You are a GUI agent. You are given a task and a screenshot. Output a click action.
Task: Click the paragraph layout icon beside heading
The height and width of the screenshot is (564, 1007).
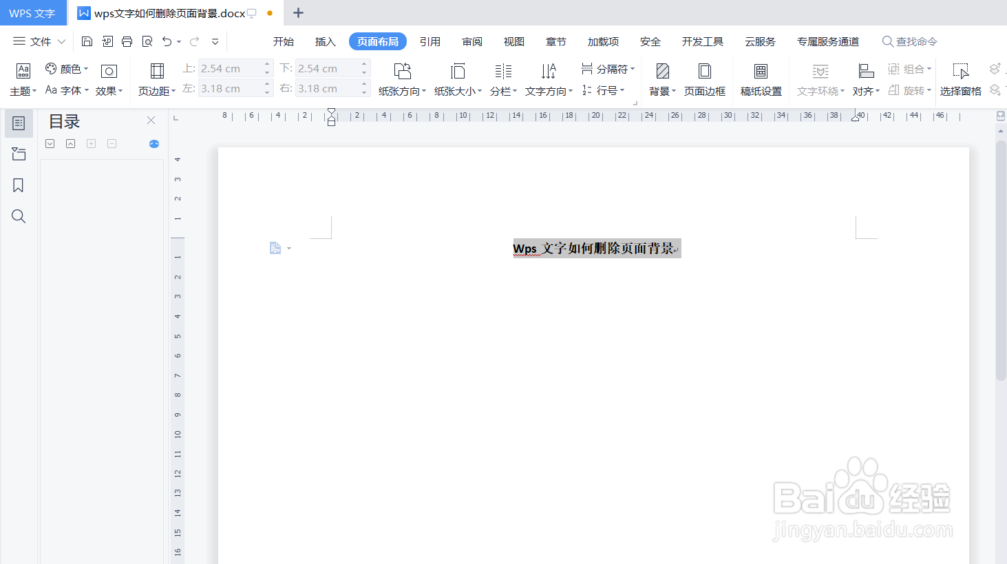pyautogui.click(x=275, y=248)
